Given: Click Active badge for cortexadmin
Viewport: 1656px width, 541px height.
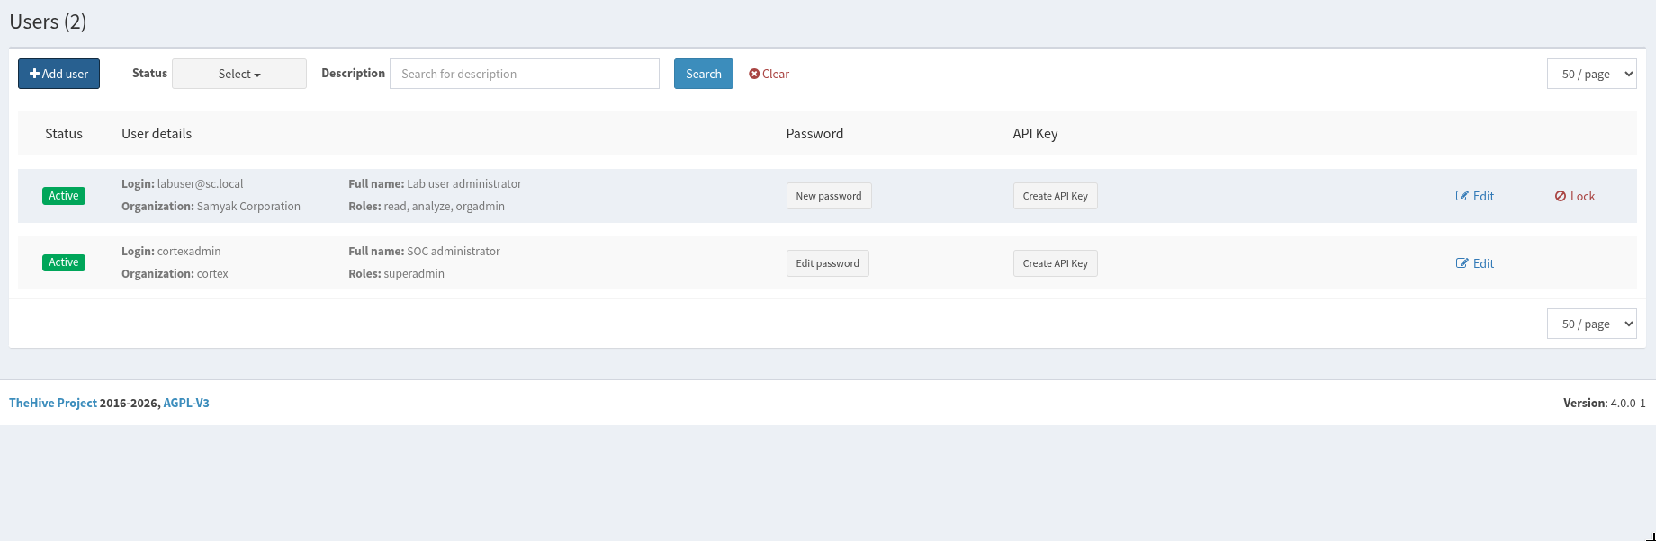Looking at the screenshot, I should tap(64, 262).
